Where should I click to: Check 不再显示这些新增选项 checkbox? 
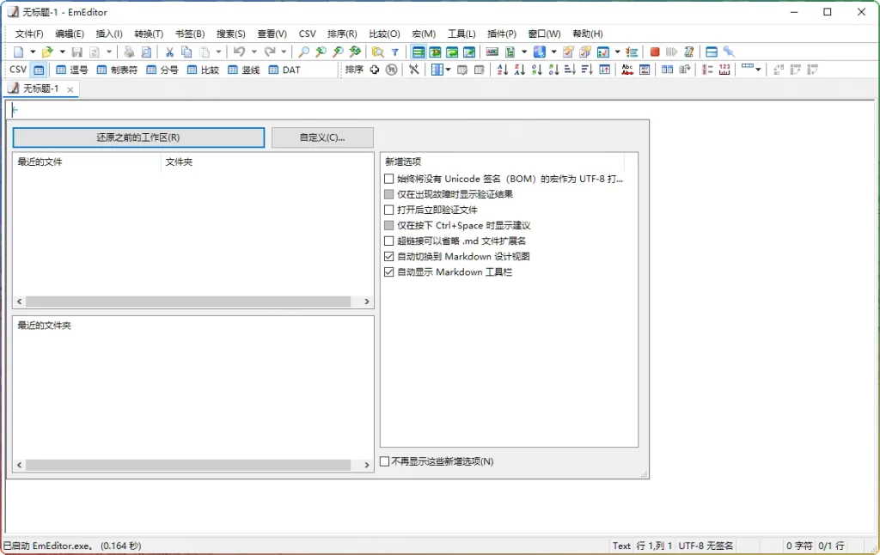[x=384, y=460]
